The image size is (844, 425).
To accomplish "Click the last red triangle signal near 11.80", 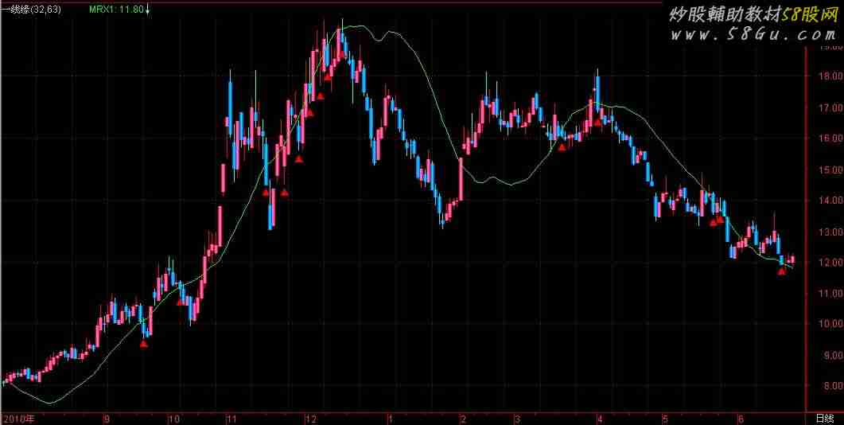I will pyautogui.click(x=782, y=271).
